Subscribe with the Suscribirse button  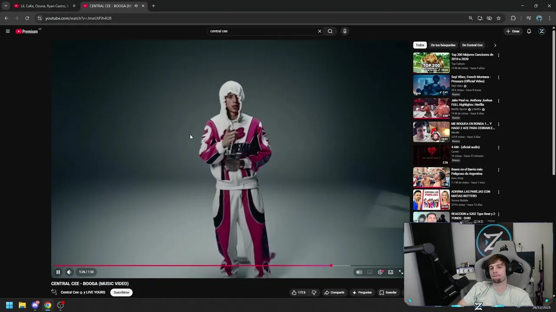(x=121, y=292)
